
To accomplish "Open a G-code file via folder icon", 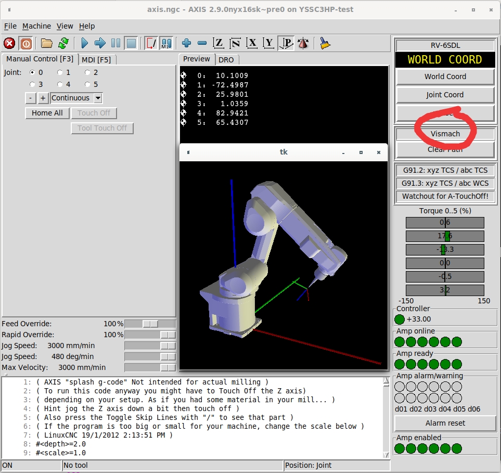I will 47,43.
